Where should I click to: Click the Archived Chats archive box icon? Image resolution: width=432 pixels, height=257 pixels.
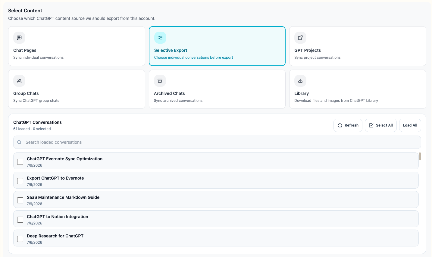[x=160, y=81]
